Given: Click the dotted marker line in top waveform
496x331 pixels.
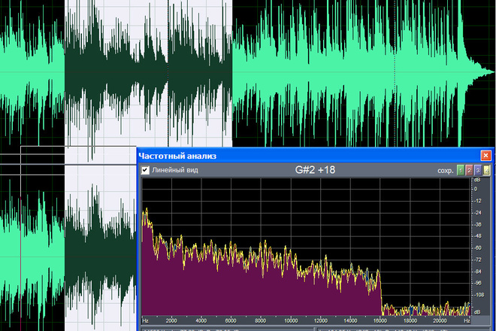Looking at the screenshot, I should tap(395, 74).
